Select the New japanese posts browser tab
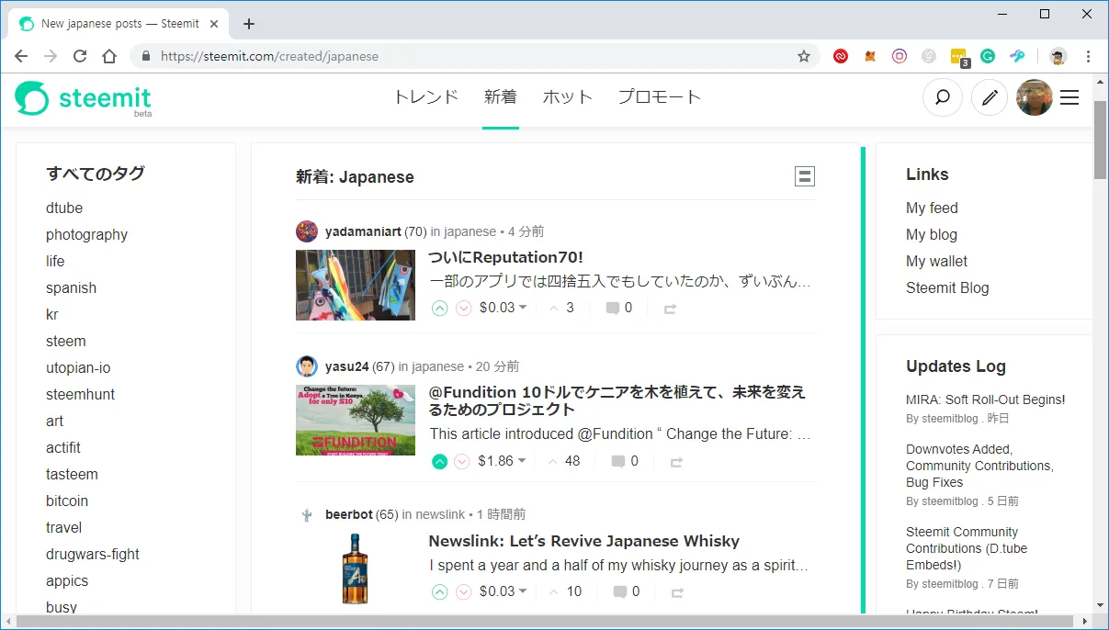This screenshot has height=630, width=1109. (x=118, y=24)
